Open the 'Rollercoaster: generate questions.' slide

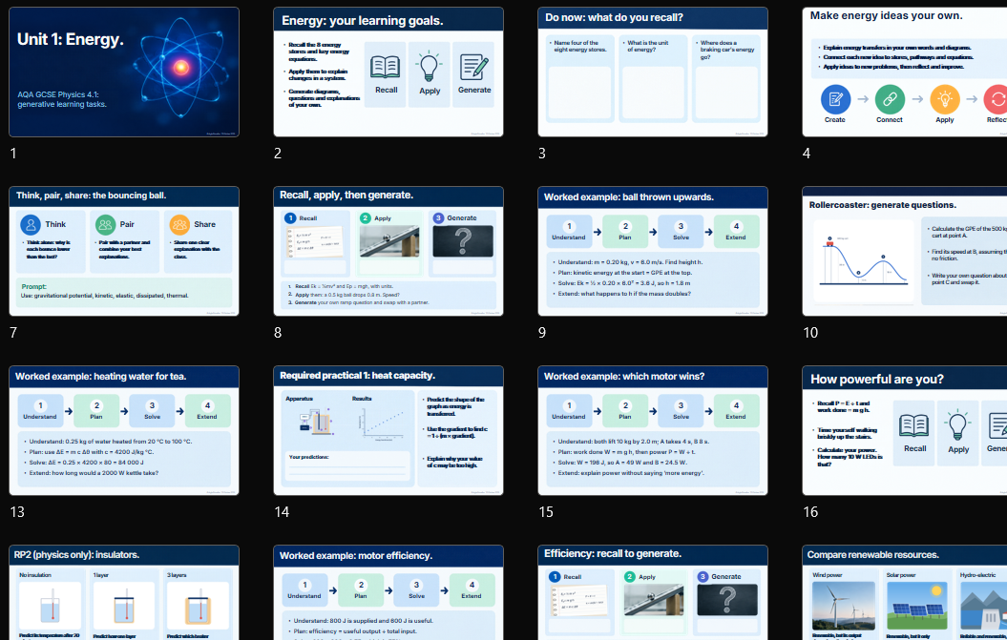point(905,251)
